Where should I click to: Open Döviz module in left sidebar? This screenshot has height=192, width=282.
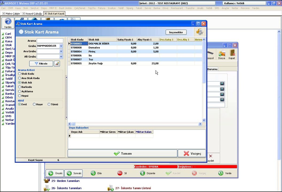click(9, 98)
